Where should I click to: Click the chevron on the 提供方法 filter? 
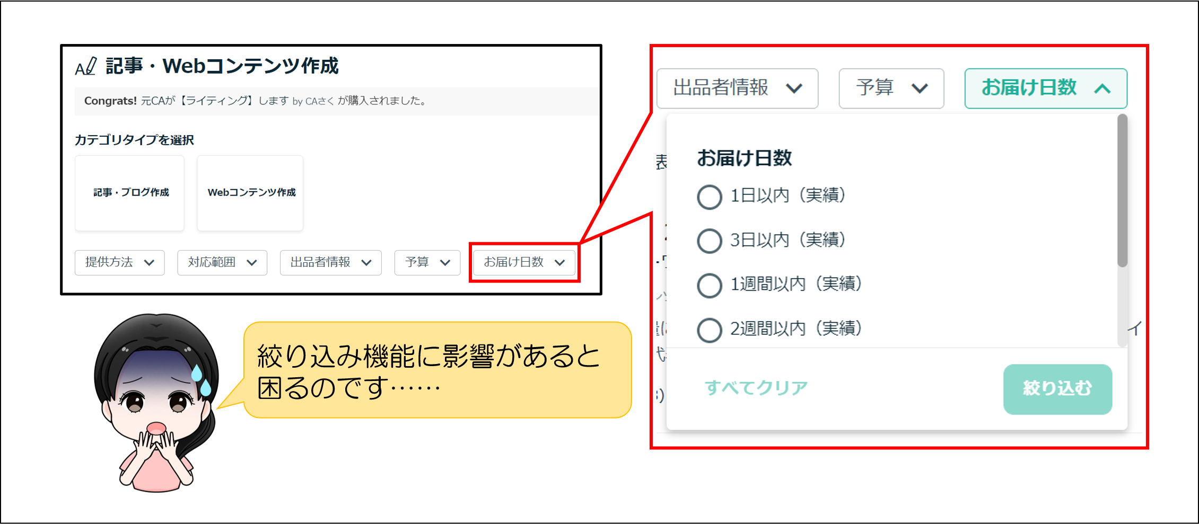coord(150,262)
